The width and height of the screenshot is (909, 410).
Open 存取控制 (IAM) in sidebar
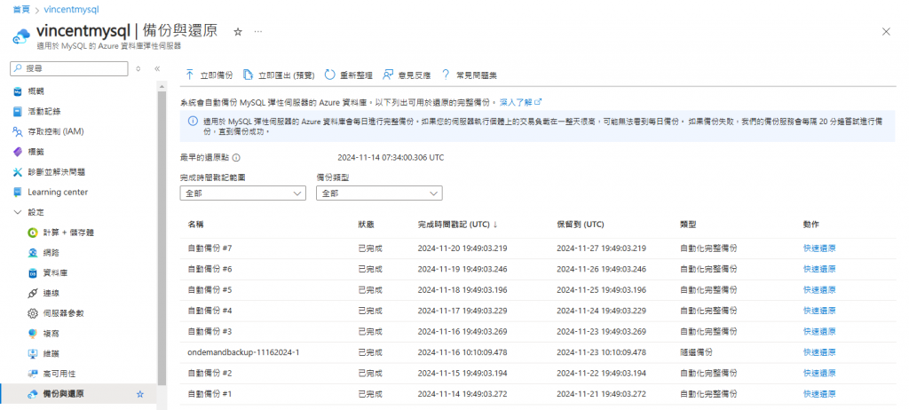point(56,131)
